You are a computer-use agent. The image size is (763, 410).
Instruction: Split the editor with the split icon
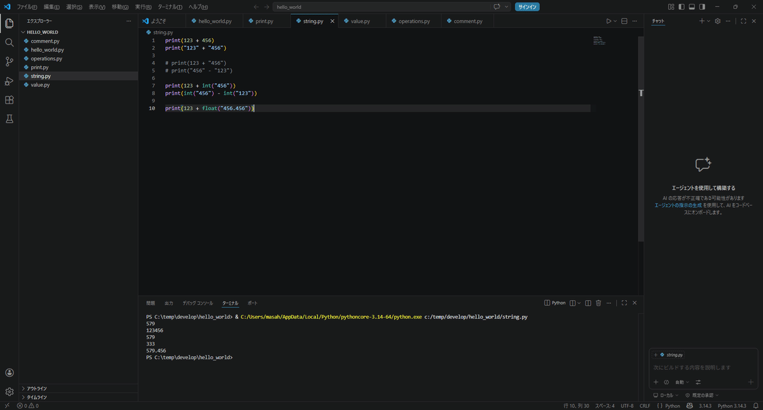[624, 21]
